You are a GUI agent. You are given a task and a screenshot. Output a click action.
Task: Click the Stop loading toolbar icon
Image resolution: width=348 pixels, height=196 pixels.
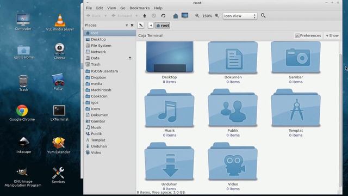tap(154, 16)
